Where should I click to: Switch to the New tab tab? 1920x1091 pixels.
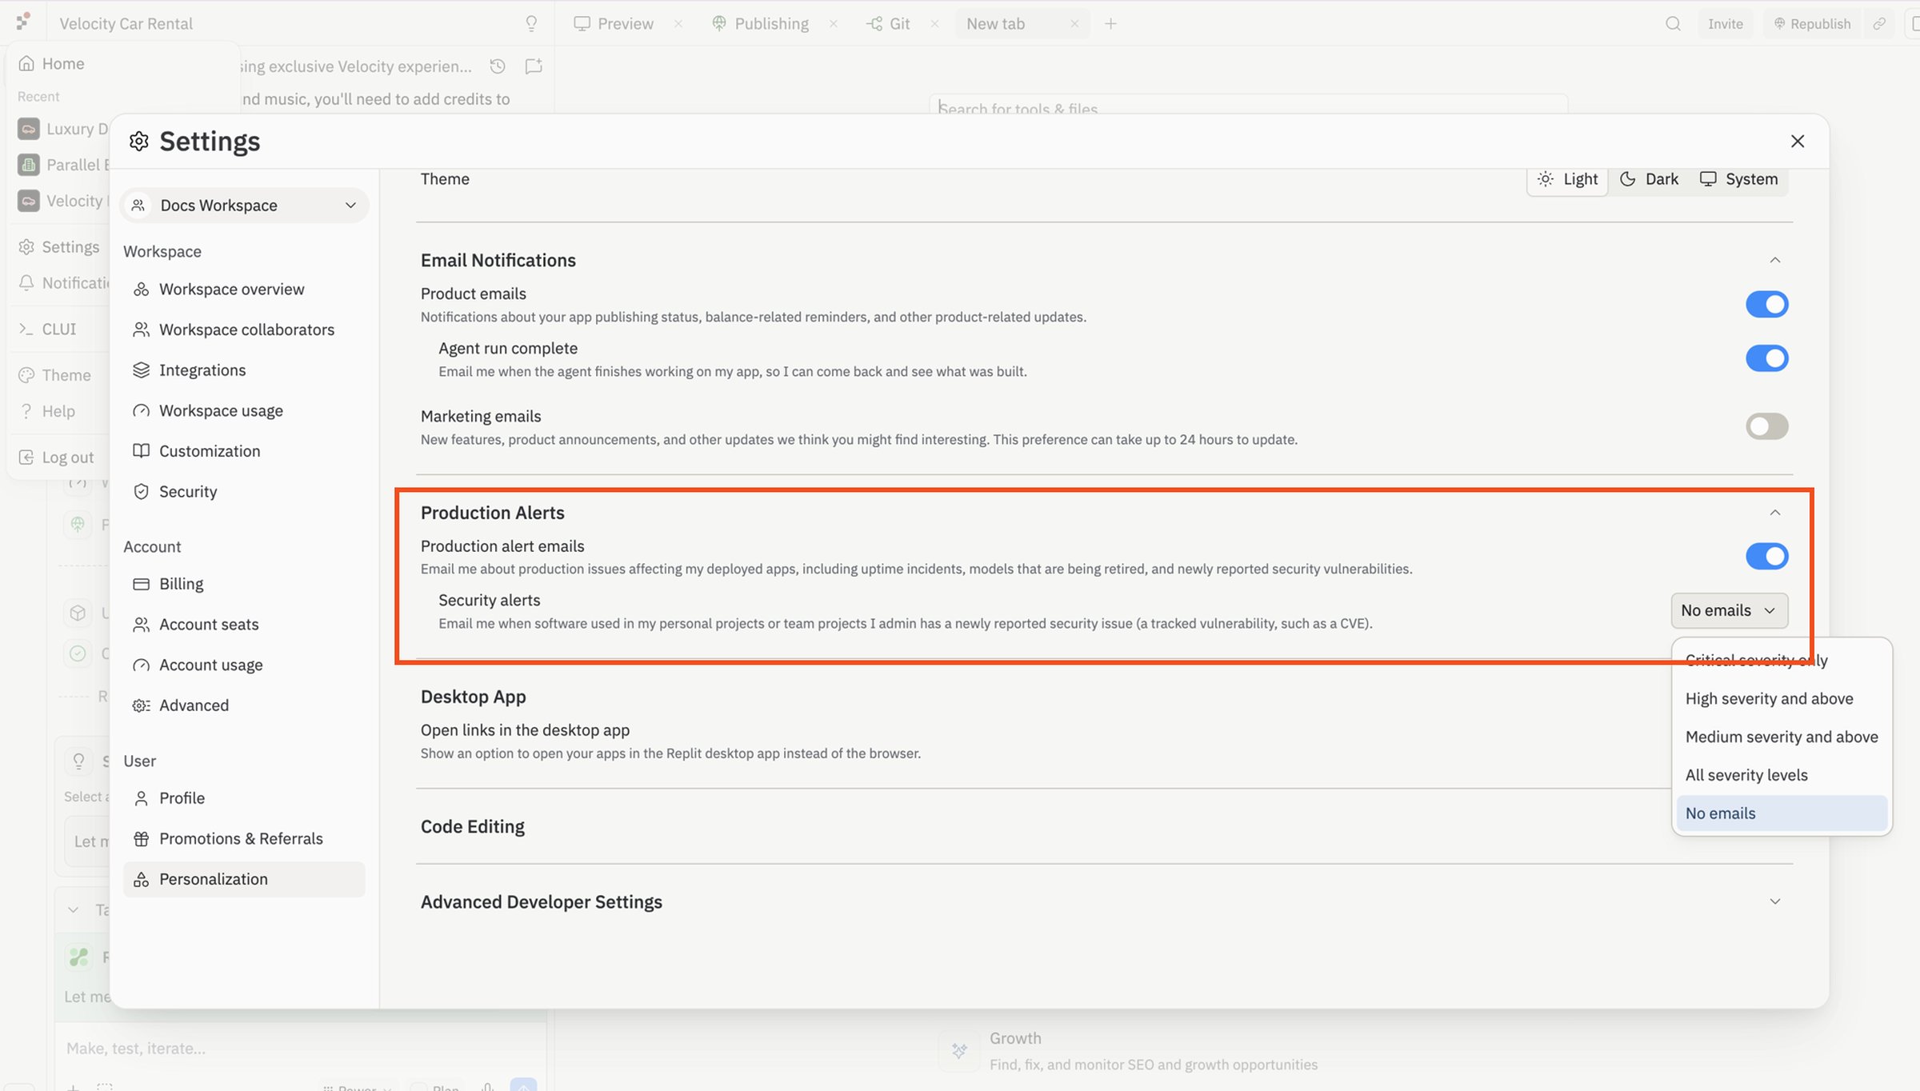[x=995, y=24]
